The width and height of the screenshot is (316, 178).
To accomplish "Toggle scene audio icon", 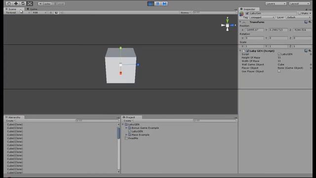I will [62, 12].
